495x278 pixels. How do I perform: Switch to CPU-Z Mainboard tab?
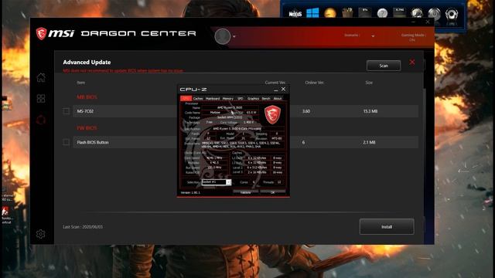click(213, 99)
